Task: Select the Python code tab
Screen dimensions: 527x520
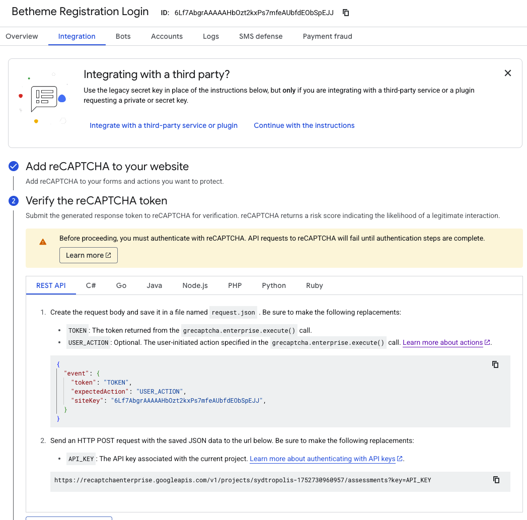Action: coord(274,285)
